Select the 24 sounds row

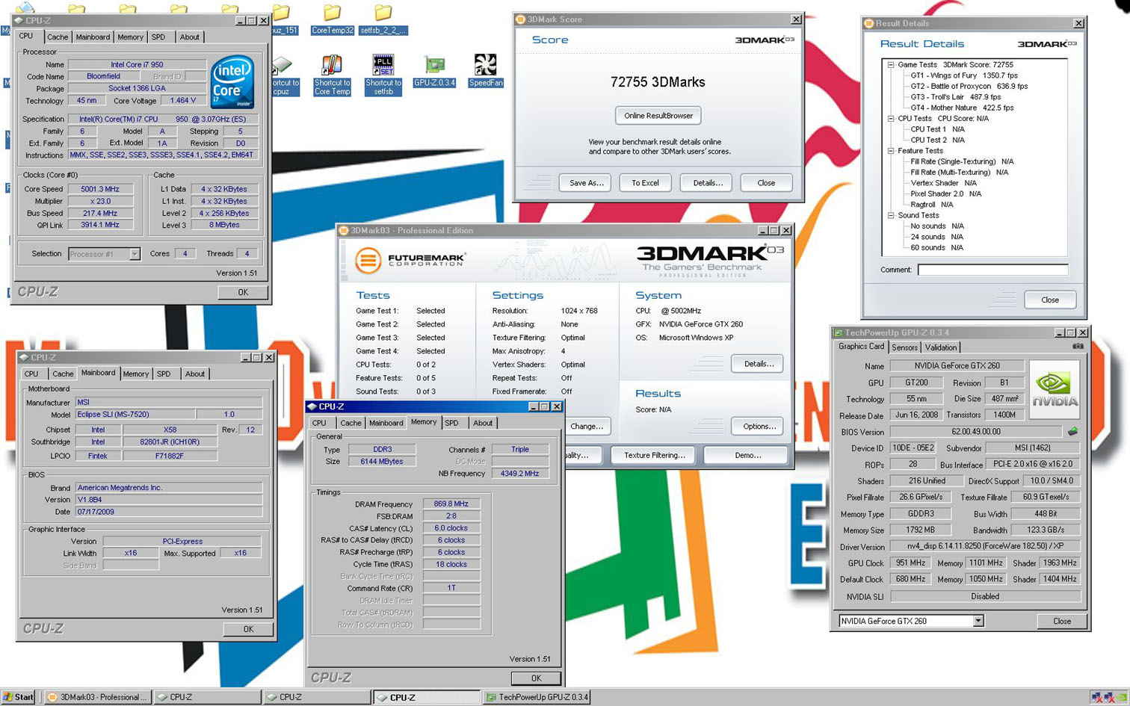point(936,237)
